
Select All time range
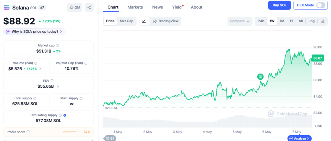301,21
